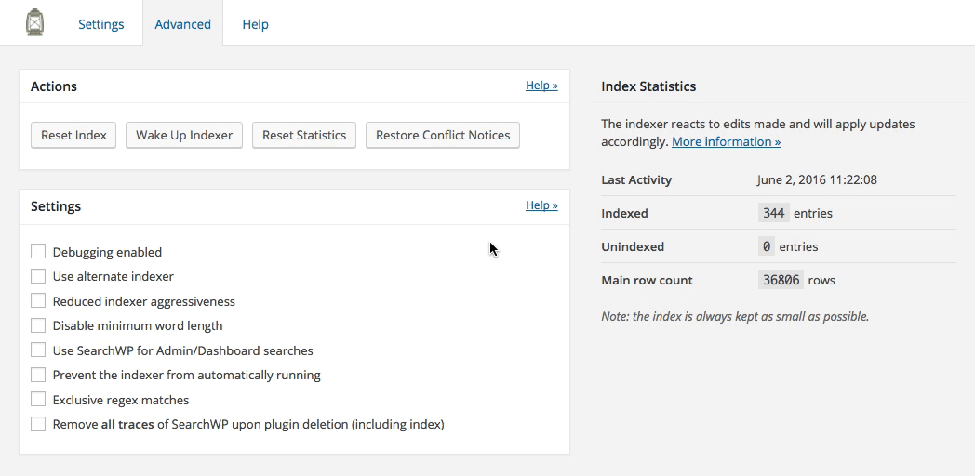Check Remove all traces upon deletion
The image size is (975, 476).
click(x=38, y=424)
